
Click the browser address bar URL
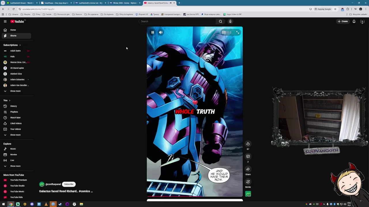(x=38, y=9)
